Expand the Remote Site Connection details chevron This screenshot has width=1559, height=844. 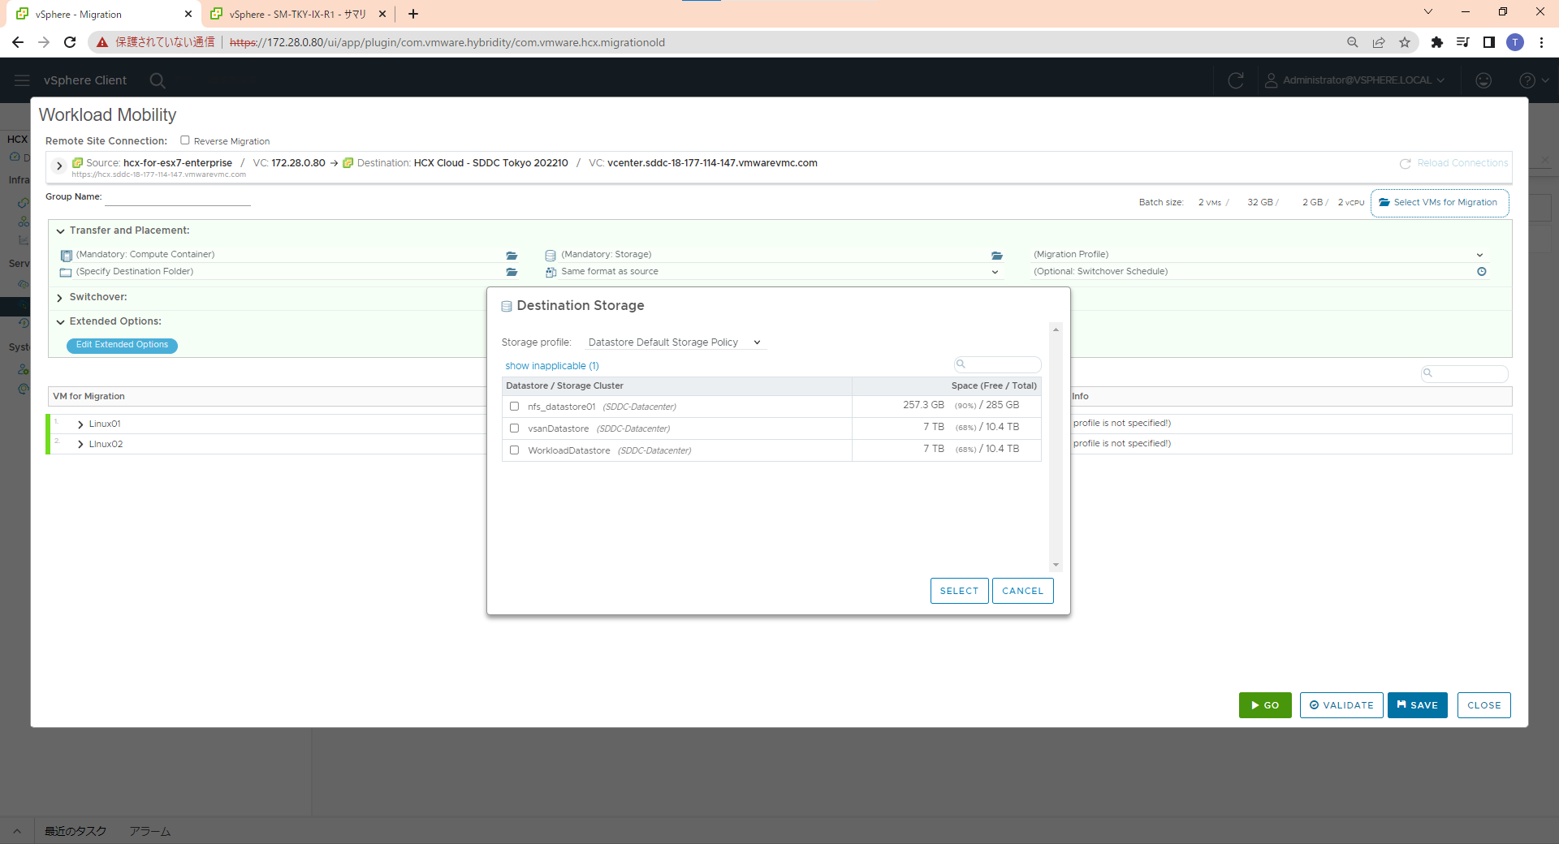[59, 166]
